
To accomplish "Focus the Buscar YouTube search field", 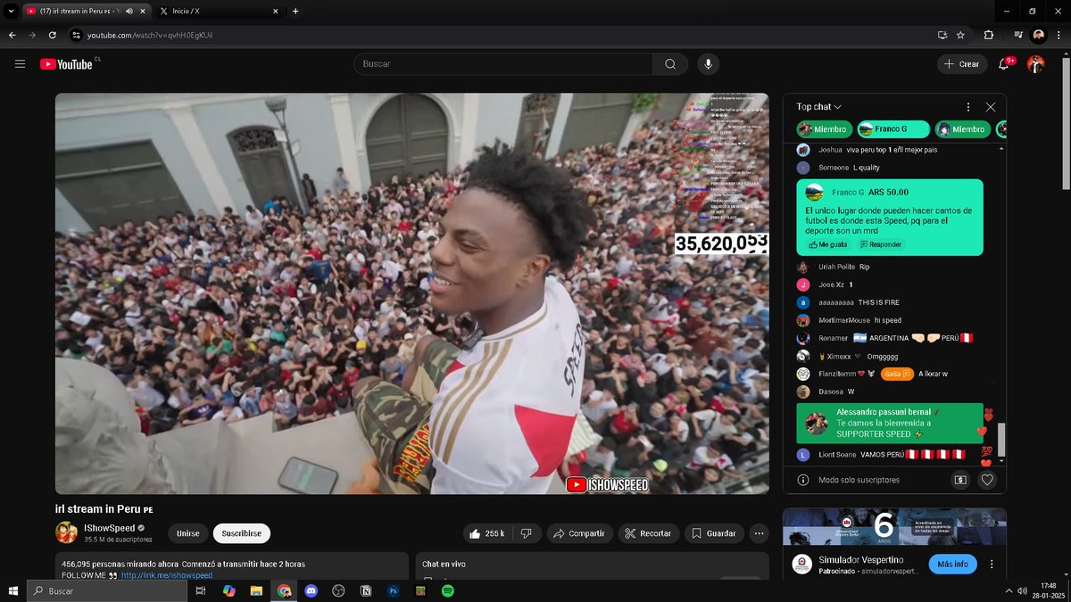I will [x=503, y=64].
